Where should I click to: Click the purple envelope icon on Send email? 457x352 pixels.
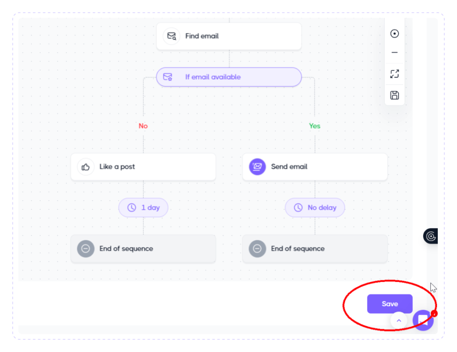click(257, 167)
